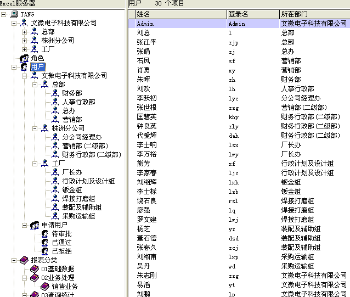Click the 01基础数据 book icon

tap(35, 269)
